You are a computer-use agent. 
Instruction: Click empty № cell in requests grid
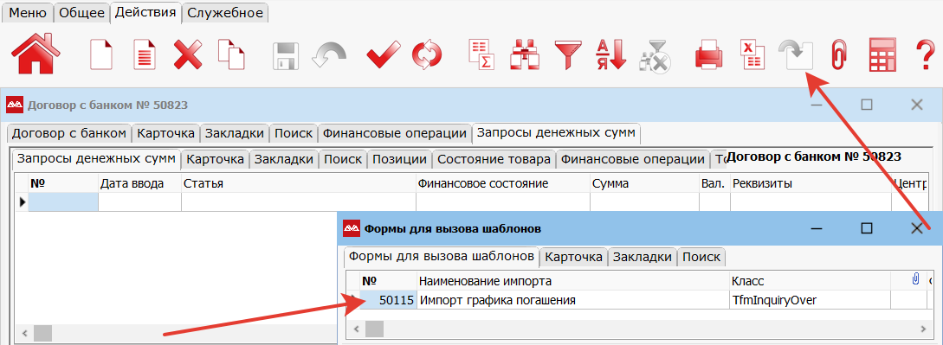click(x=62, y=202)
